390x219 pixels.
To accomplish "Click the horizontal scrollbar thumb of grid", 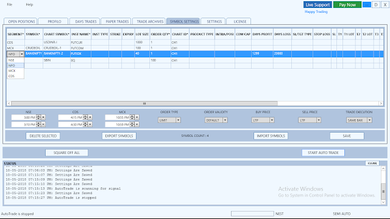I will 144,103.
